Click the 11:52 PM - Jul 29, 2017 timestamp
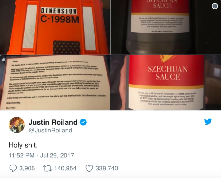221x178 pixels. 41,156
